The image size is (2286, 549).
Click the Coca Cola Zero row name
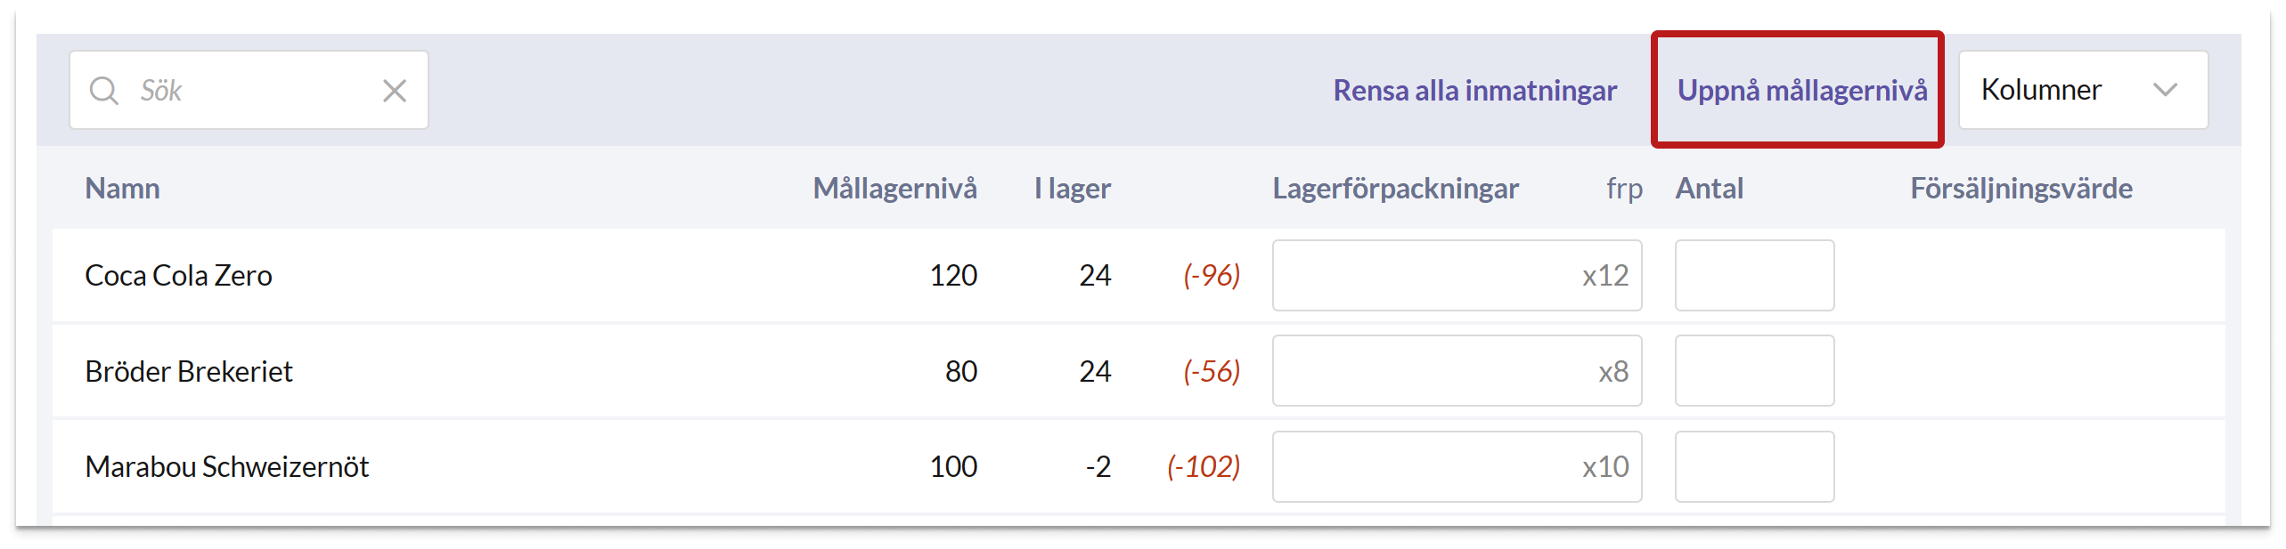[178, 276]
